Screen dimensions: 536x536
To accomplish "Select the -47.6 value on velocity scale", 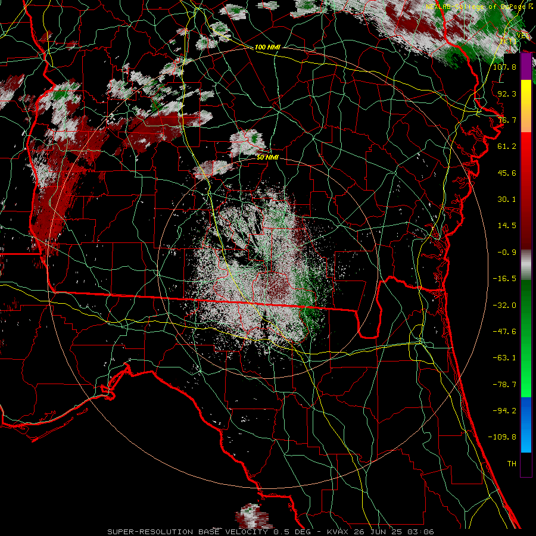I will tap(504, 332).
